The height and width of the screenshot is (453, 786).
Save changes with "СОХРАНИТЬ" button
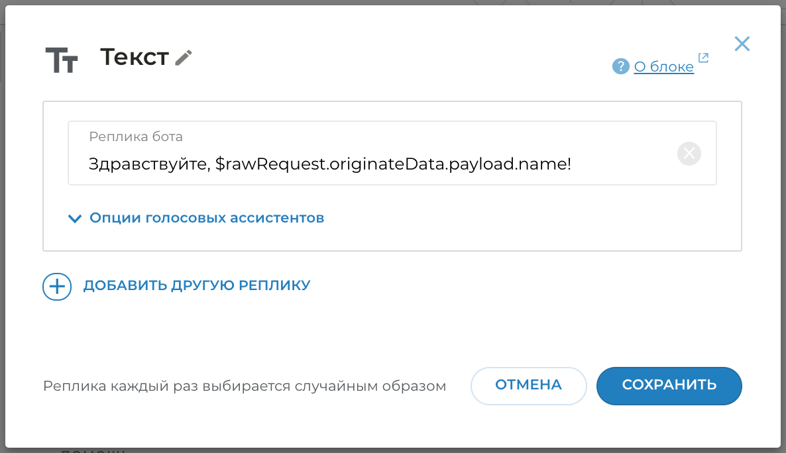[x=669, y=385]
